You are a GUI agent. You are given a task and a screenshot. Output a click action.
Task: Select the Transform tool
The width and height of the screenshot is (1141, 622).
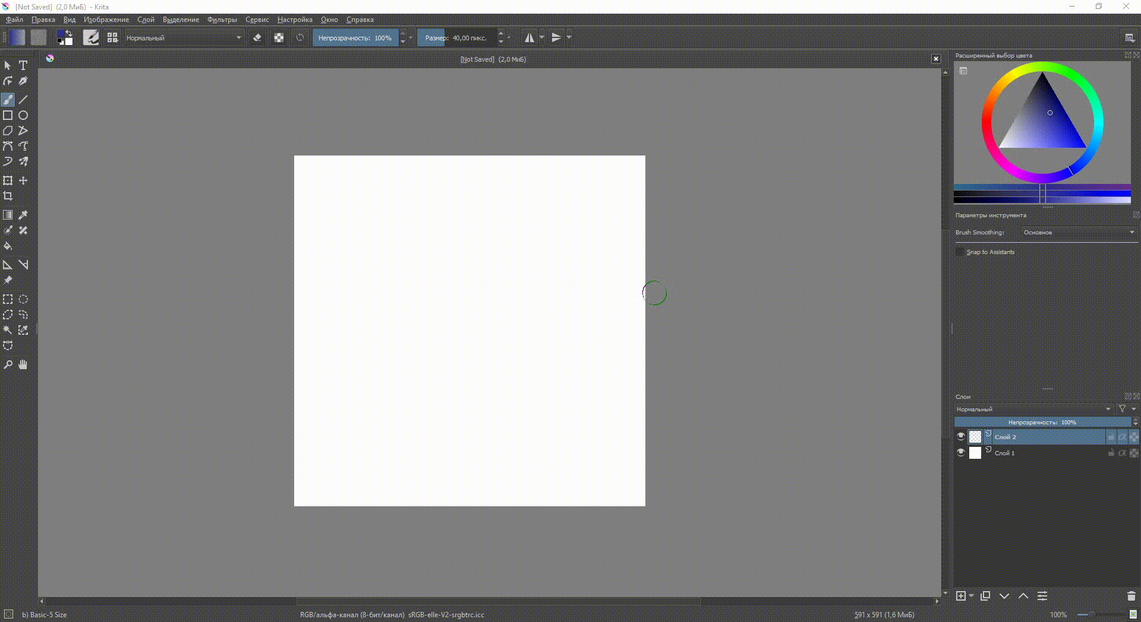click(8, 180)
